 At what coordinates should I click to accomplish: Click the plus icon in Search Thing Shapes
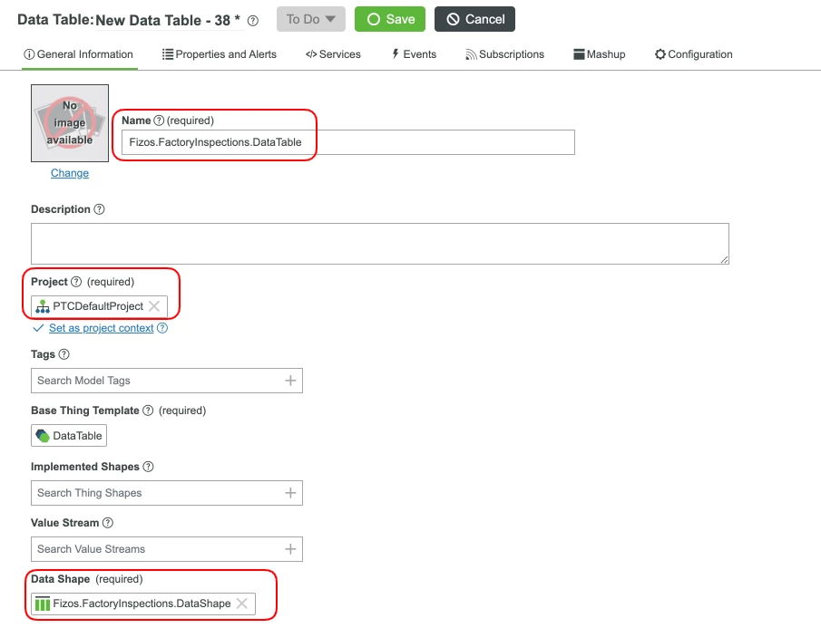[x=290, y=493]
